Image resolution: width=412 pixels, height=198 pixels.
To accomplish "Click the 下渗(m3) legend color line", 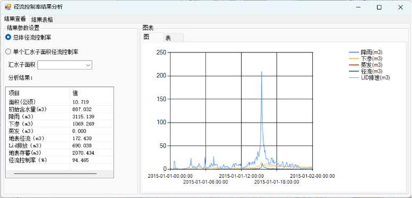I will tap(354, 58).
